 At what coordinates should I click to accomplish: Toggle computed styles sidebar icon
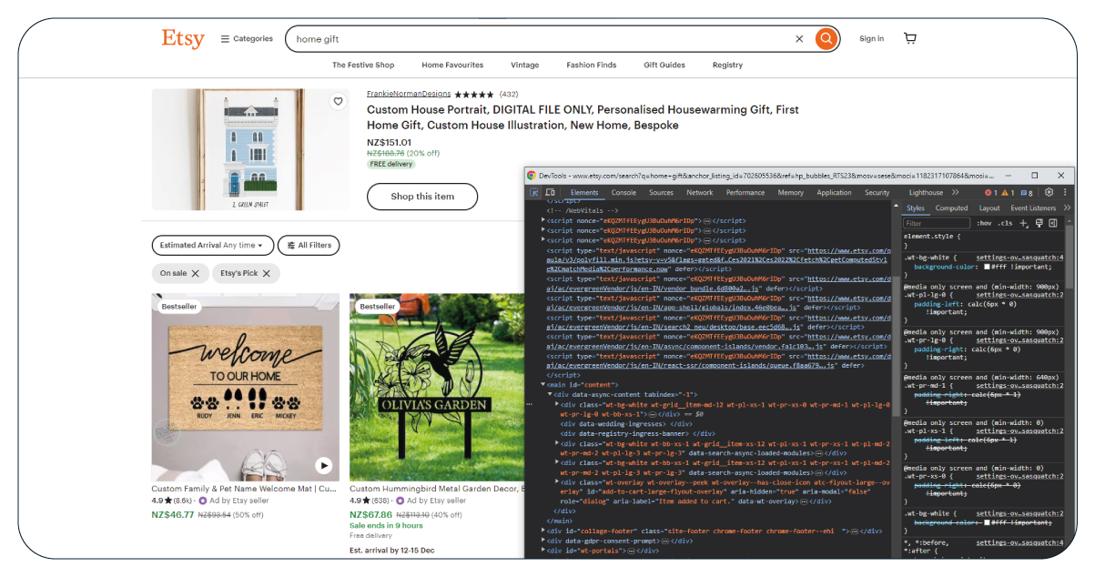[1053, 223]
